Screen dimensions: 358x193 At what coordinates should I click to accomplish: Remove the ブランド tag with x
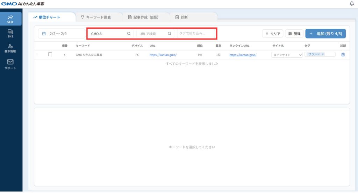323,54
